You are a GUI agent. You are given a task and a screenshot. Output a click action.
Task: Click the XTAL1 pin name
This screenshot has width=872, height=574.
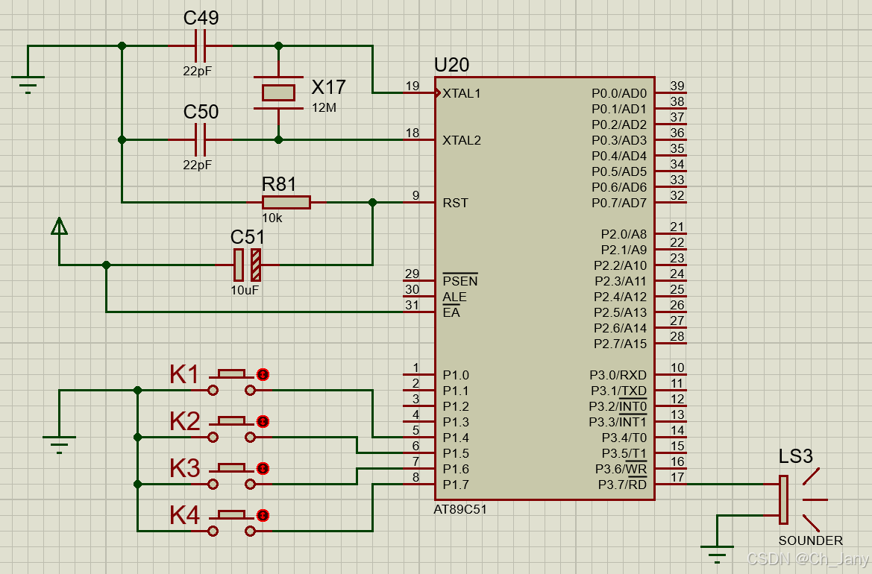462,93
